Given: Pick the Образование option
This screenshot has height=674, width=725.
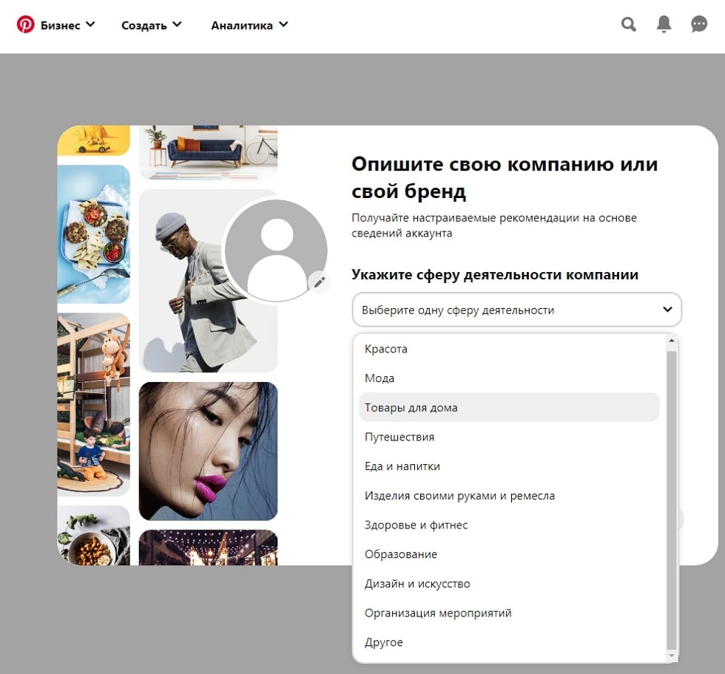Looking at the screenshot, I should point(509,554).
